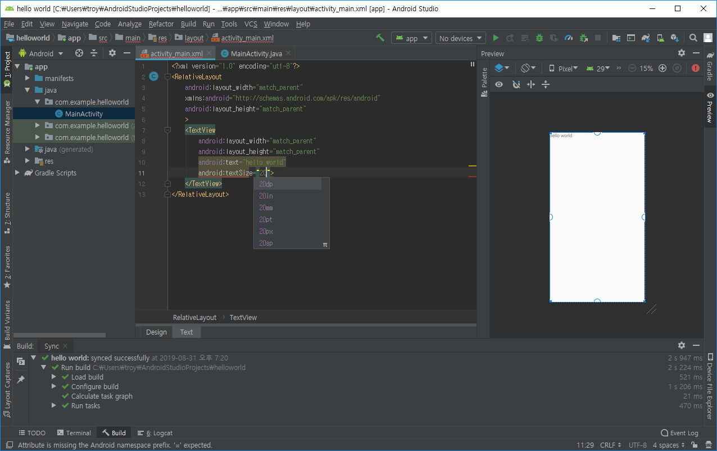Viewport: 717px width, 451px height.
Task: Open the No devices dropdown
Action: click(x=460, y=38)
